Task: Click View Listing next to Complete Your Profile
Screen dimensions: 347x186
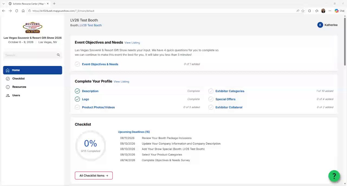Action: 121,82
